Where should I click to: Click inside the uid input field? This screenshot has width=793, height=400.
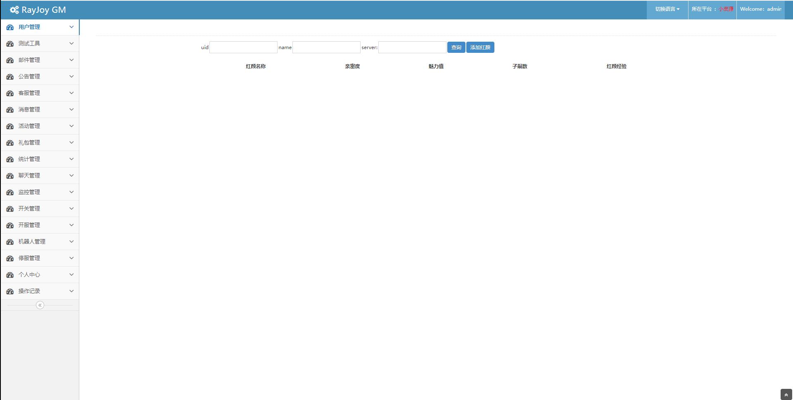(x=243, y=47)
